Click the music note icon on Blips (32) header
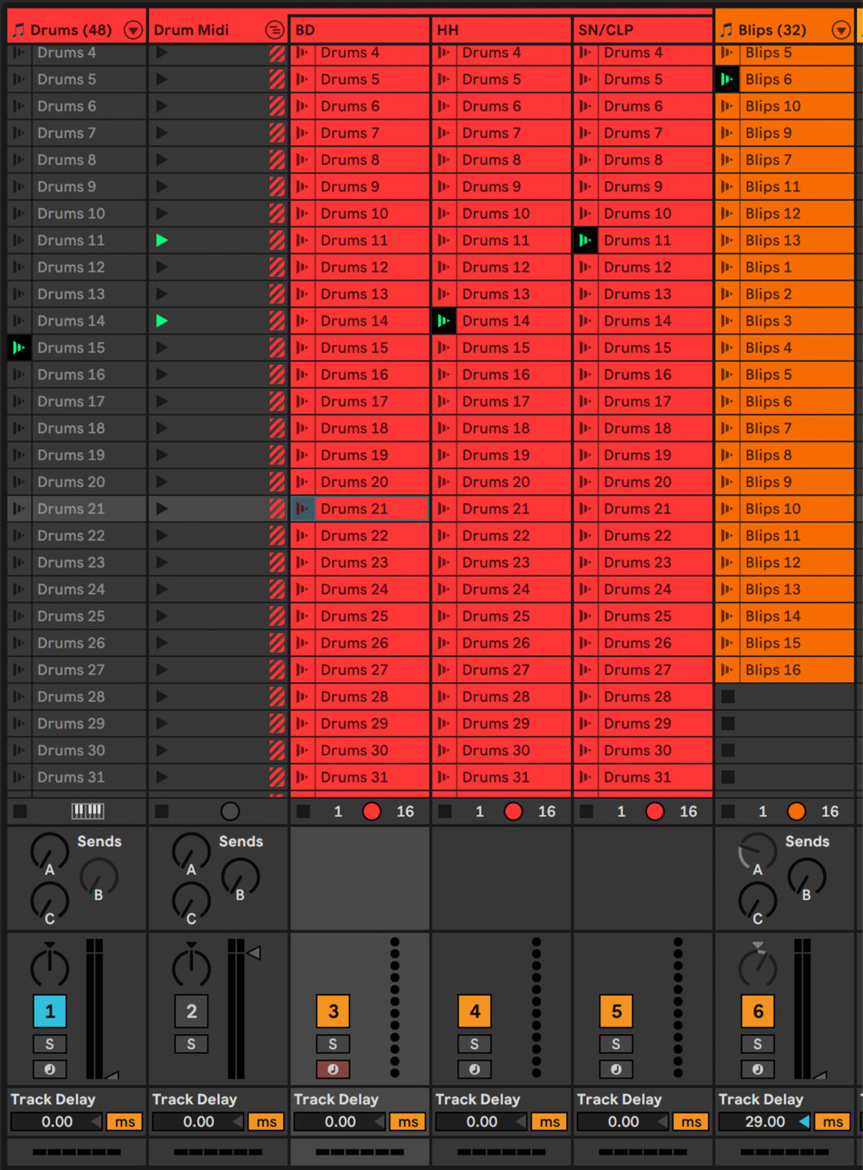The image size is (863, 1170). click(726, 29)
